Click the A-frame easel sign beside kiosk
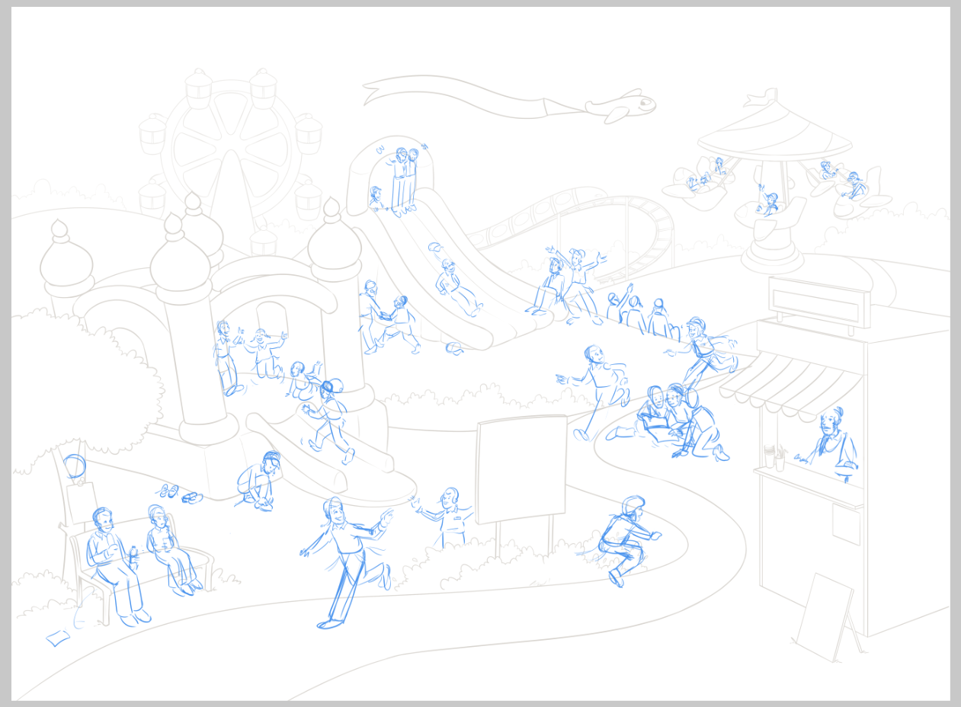Screen dimensions: 961x707 tap(828, 619)
